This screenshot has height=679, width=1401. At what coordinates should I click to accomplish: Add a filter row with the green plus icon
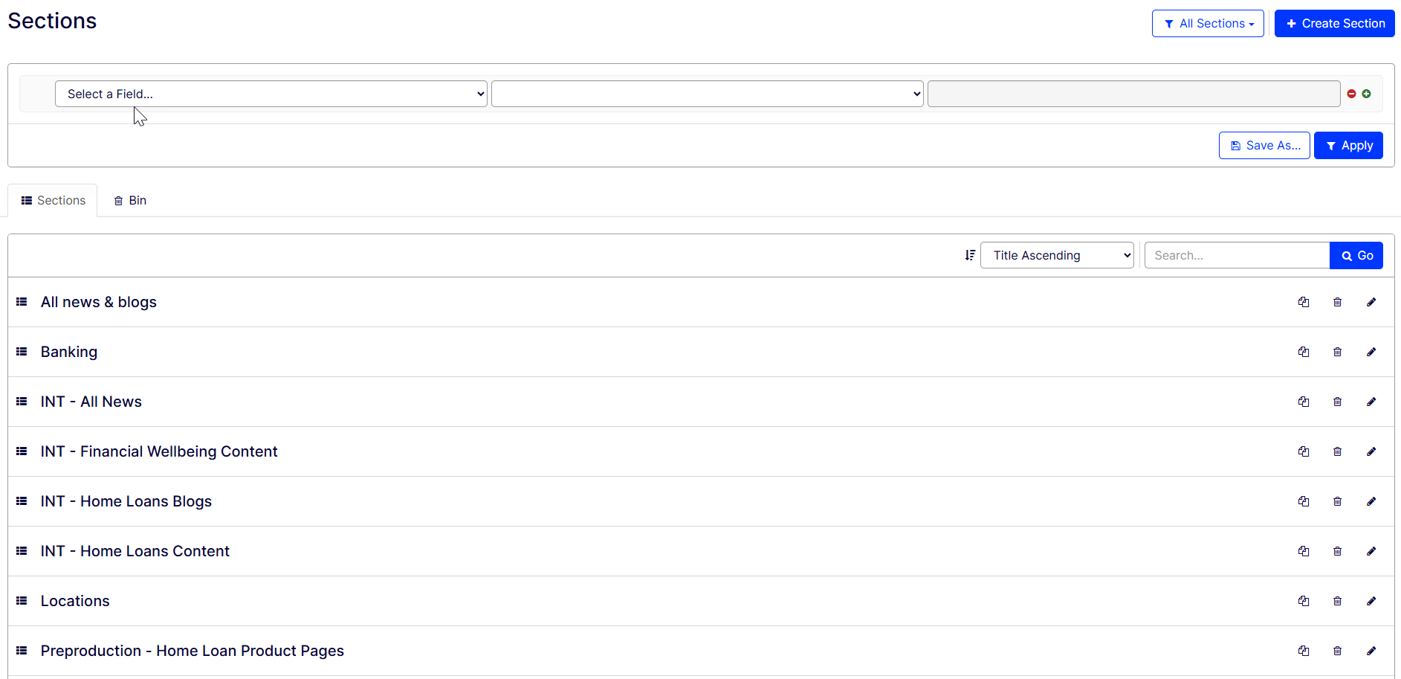pos(1367,94)
